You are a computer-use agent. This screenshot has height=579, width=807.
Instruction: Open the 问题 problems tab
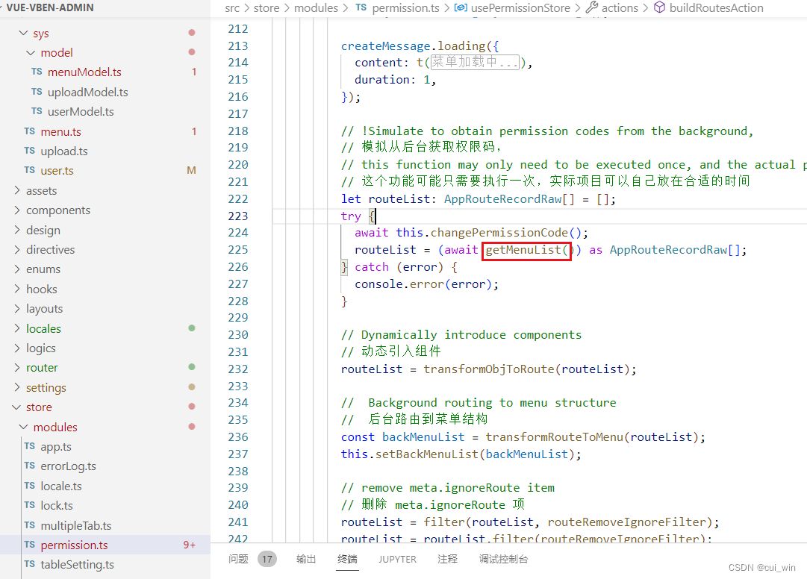pyautogui.click(x=238, y=559)
